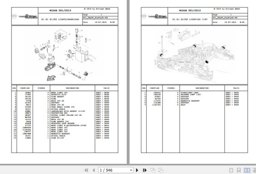Click the Wirtgen logo on left page

(28, 16)
